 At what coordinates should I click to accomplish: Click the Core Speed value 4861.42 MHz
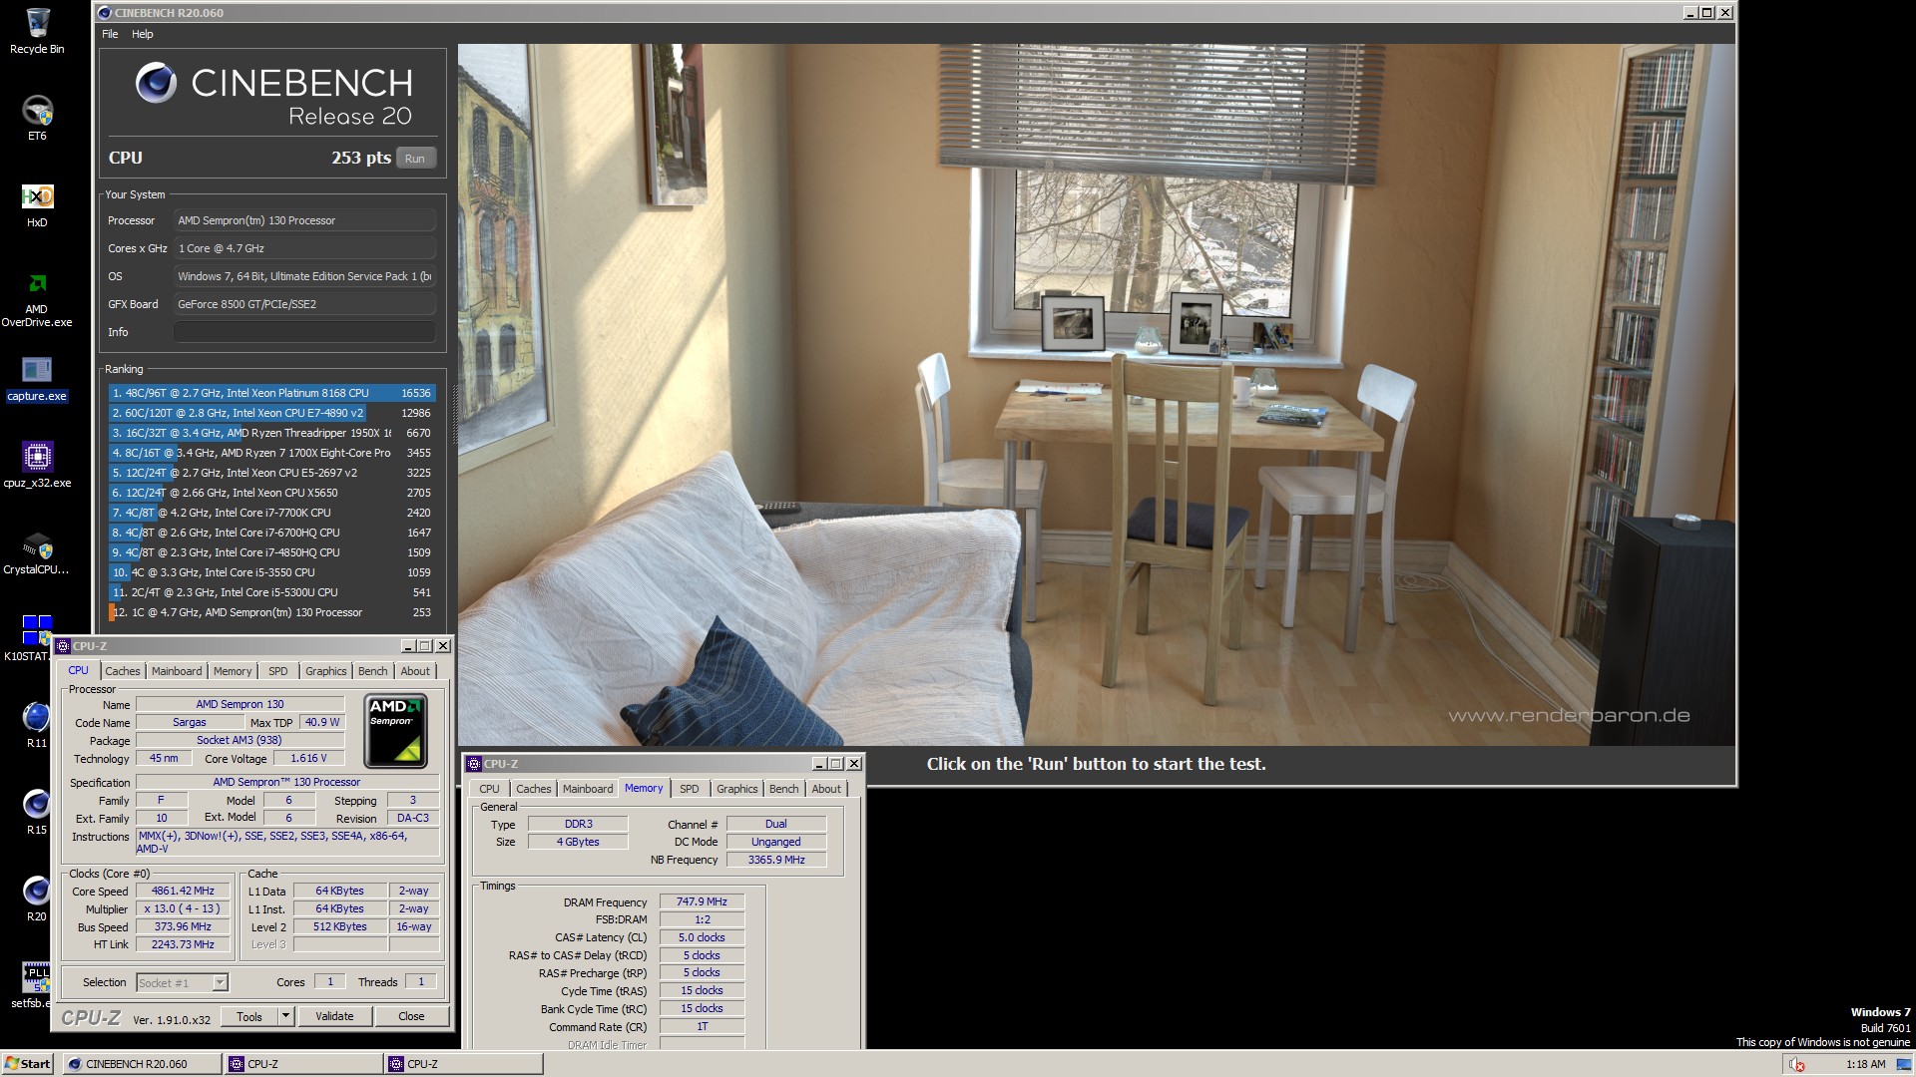183,891
